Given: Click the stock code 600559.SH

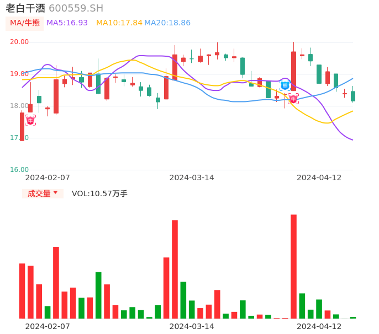Looking at the screenshot, I should 76,8.
